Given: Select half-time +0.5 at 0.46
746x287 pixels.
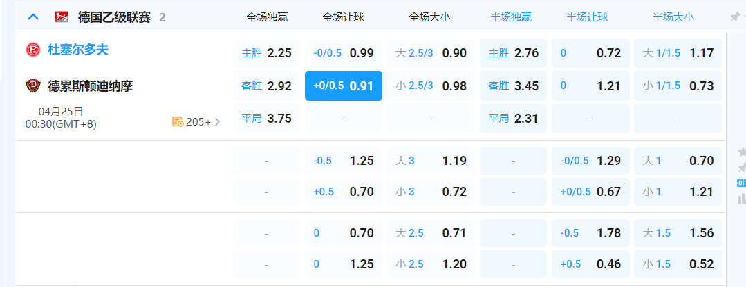Looking at the screenshot, I should coord(590,264).
